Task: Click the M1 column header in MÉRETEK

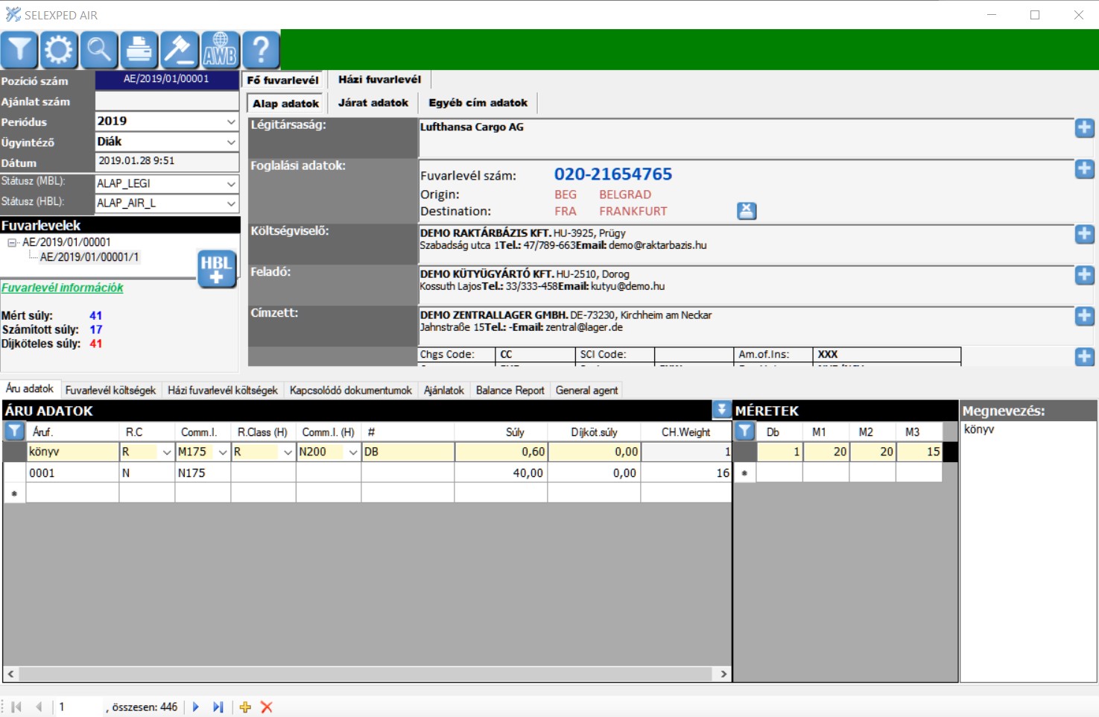Action: [827, 432]
